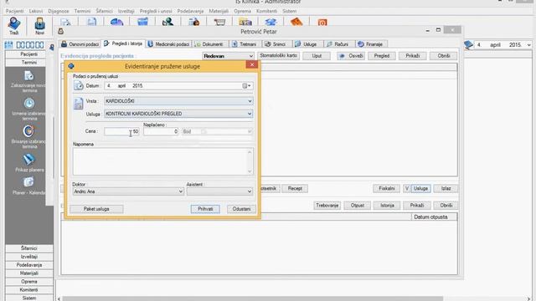Click inside the Napomena text area

pyautogui.click(x=163, y=161)
